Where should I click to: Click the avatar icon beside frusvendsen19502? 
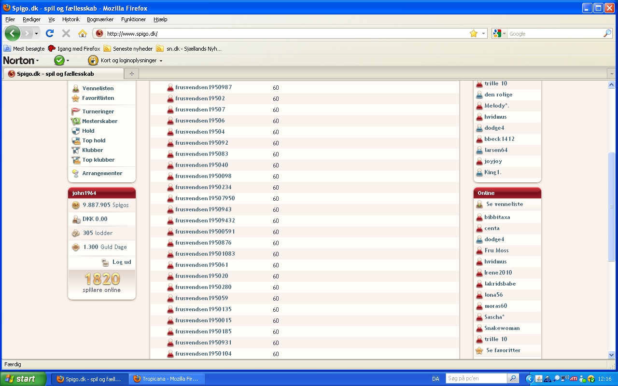tap(170, 98)
